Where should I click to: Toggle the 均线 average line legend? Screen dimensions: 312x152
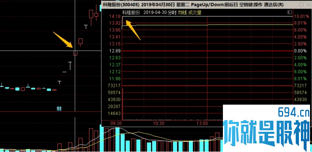click(182, 13)
